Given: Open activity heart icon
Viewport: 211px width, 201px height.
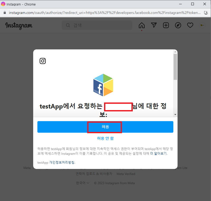Looking at the screenshot, I should tap(190, 25).
